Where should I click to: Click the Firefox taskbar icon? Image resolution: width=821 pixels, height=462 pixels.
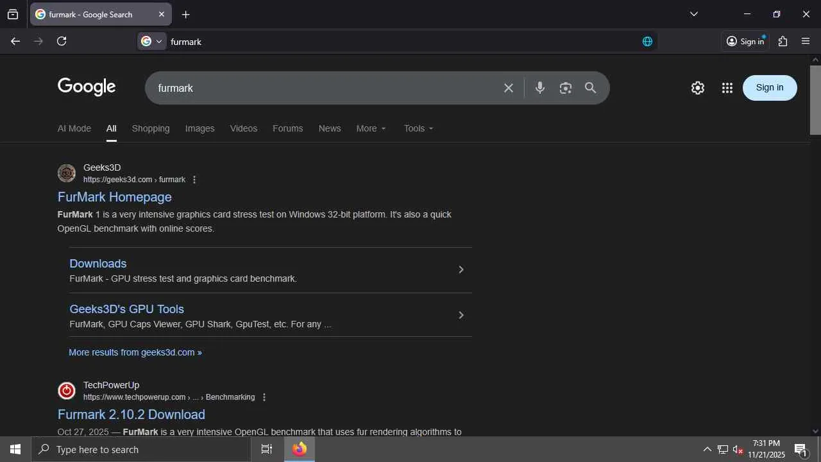tap(300, 449)
